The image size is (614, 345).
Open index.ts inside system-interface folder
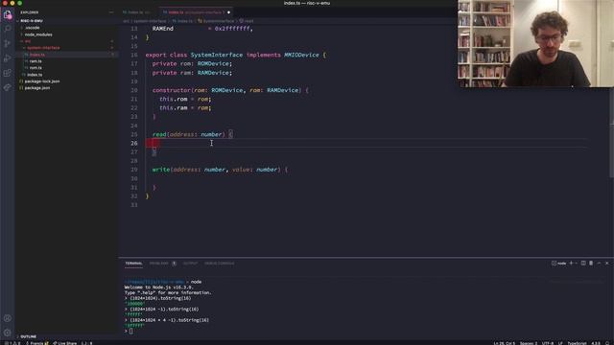(37, 55)
